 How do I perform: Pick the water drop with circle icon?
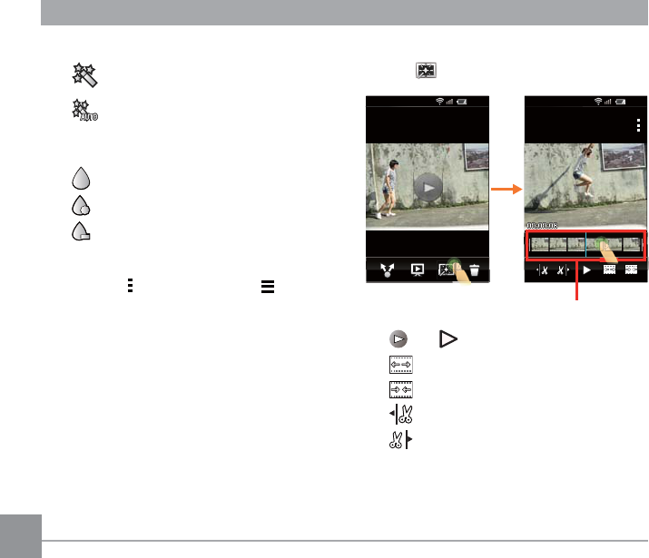(81, 206)
